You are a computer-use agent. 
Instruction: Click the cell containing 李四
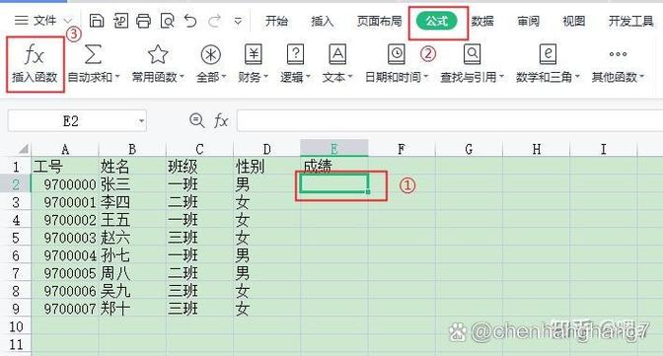pos(132,202)
